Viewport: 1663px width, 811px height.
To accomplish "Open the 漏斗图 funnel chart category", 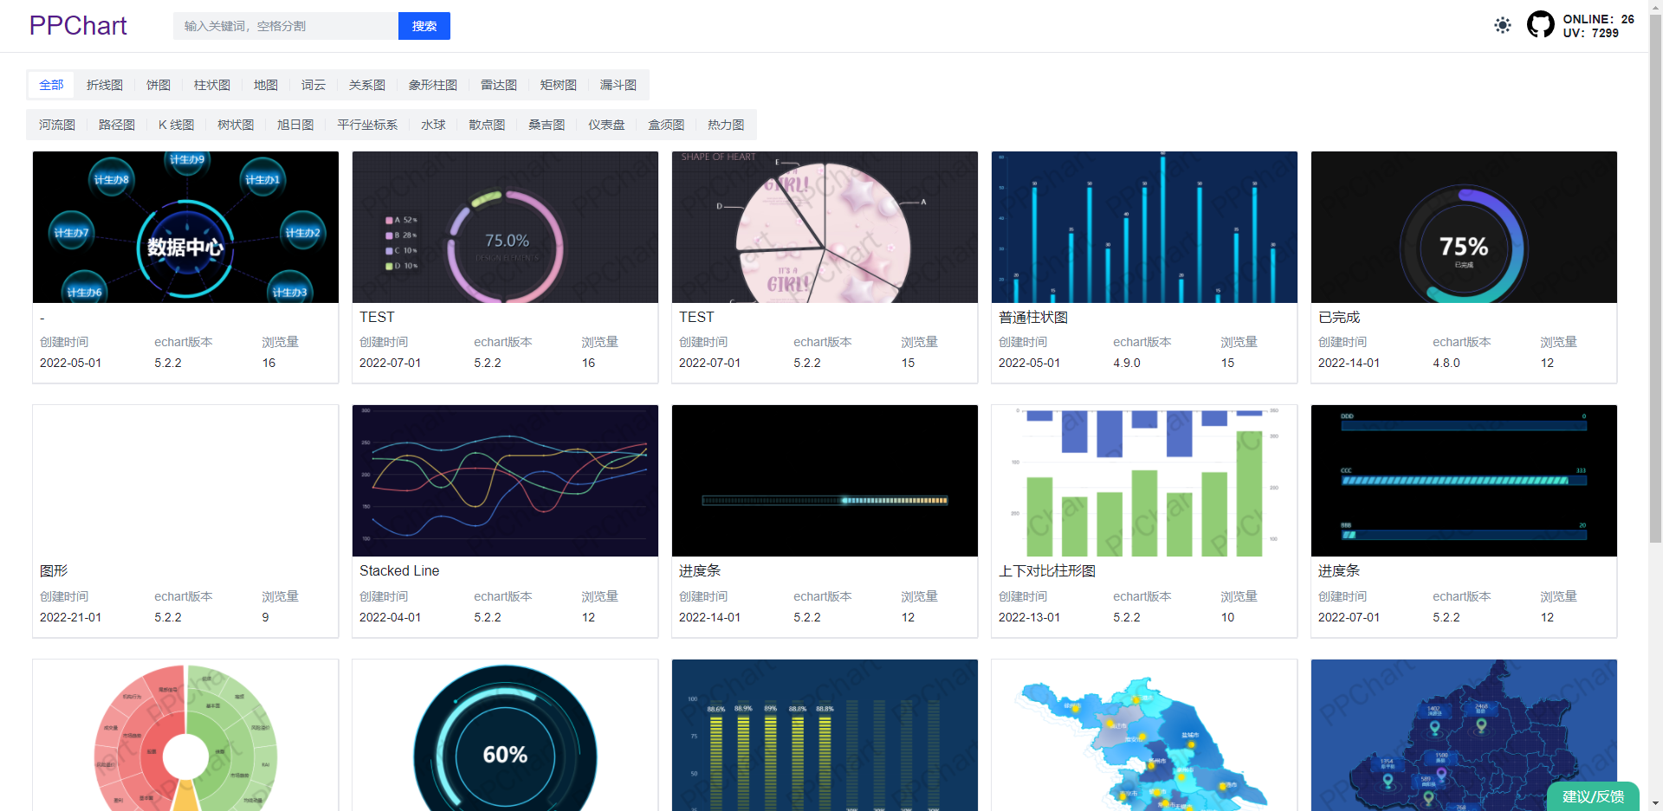I will click(x=618, y=85).
